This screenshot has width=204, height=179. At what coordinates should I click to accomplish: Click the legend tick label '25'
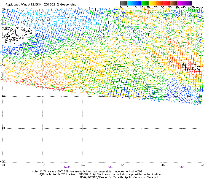[x=156, y=7]
